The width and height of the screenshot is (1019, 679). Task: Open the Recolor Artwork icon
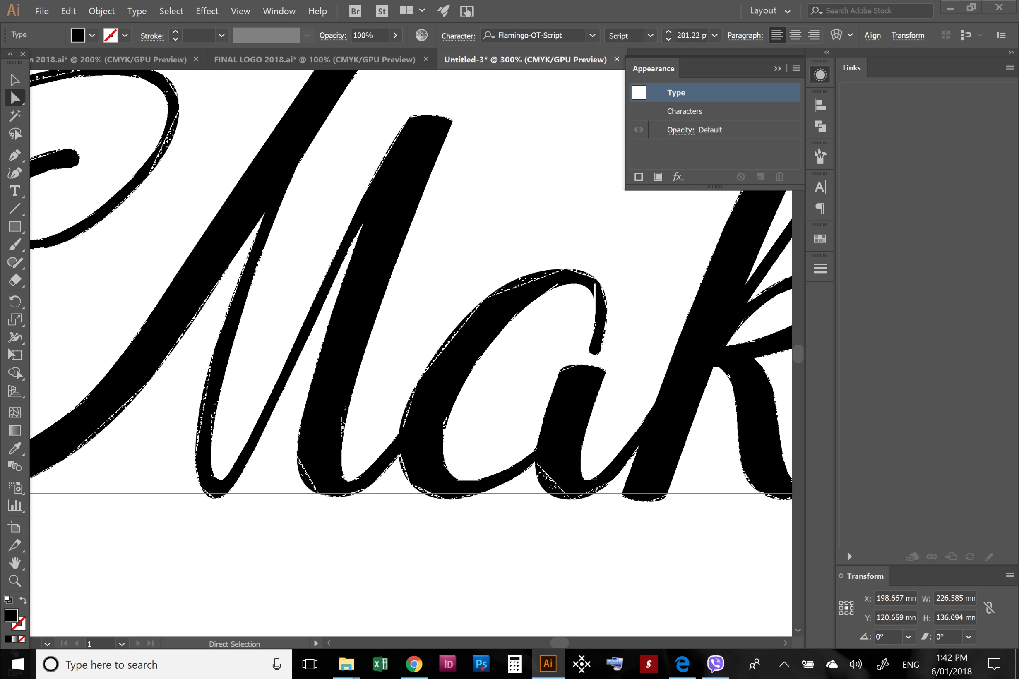click(x=421, y=35)
